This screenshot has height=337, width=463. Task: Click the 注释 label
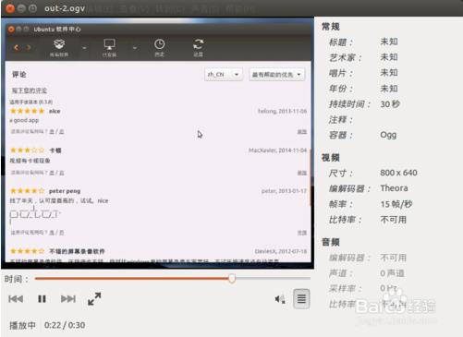(x=341, y=119)
